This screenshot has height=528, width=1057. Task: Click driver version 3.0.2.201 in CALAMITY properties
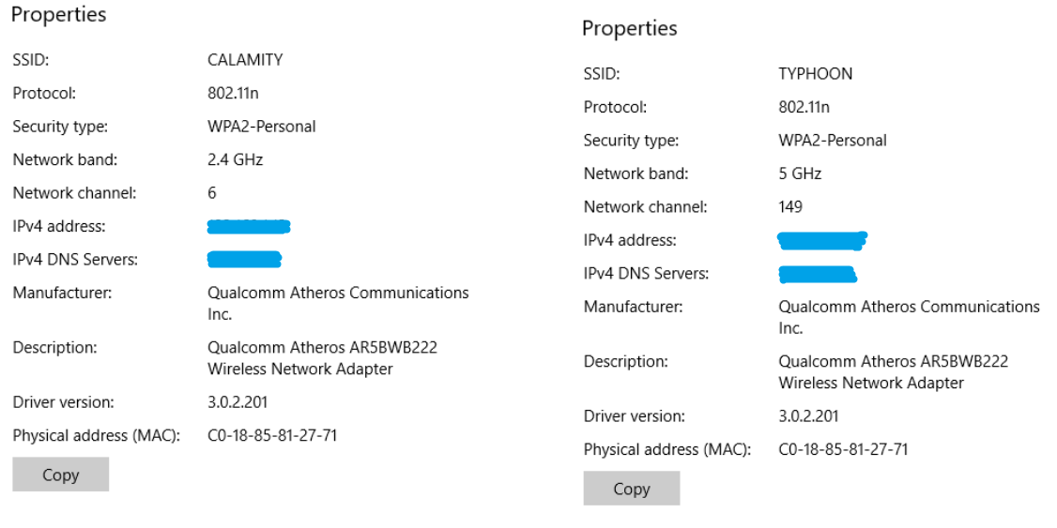point(237,402)
